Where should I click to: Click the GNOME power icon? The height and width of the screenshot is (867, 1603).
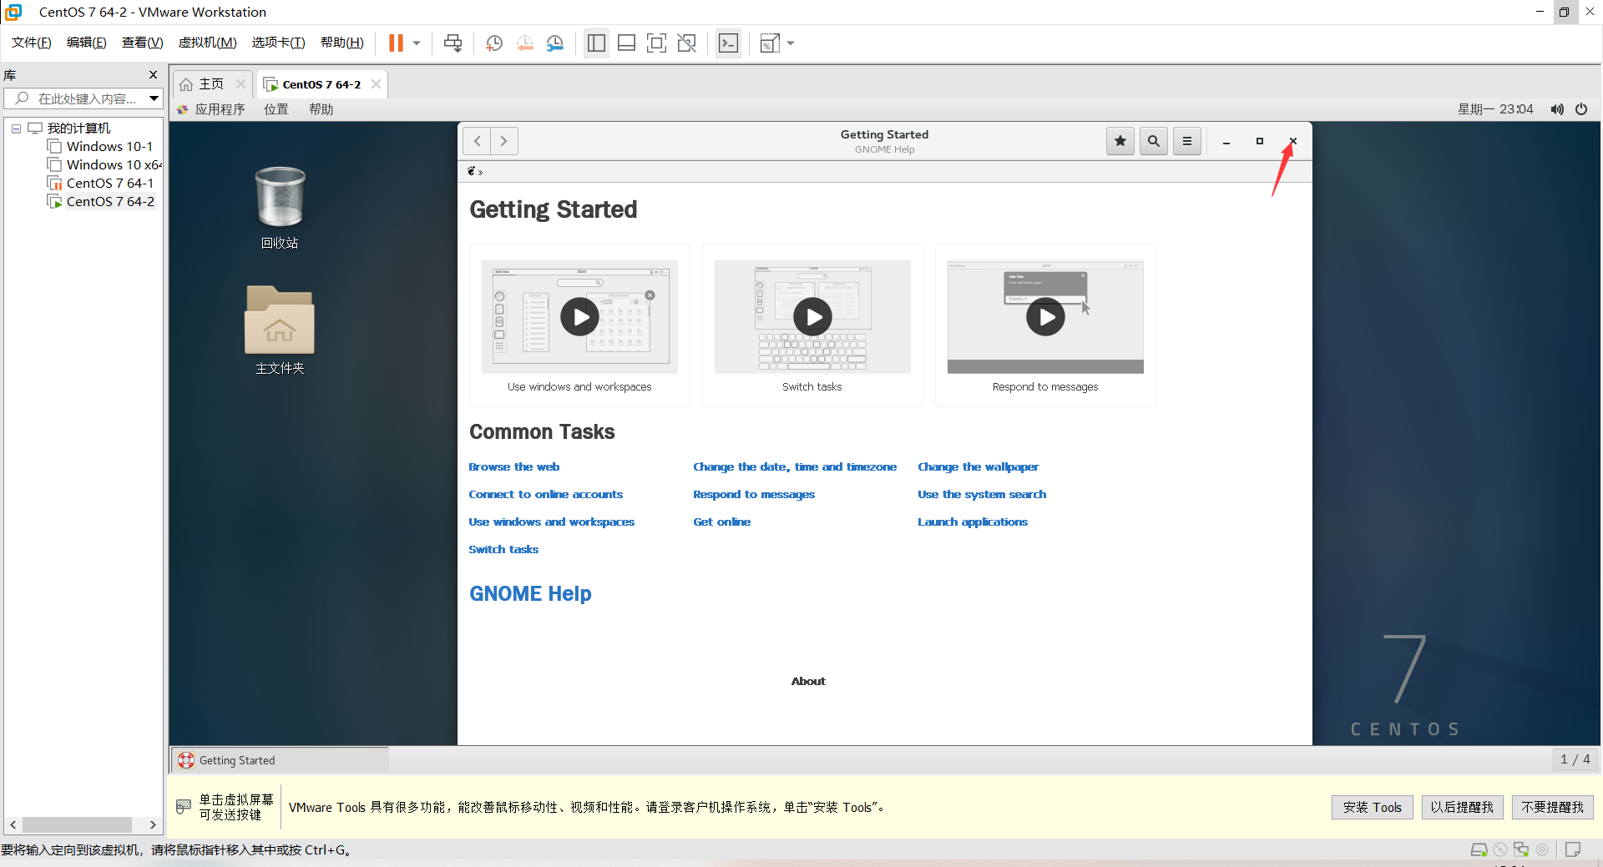click(1581, 109)
